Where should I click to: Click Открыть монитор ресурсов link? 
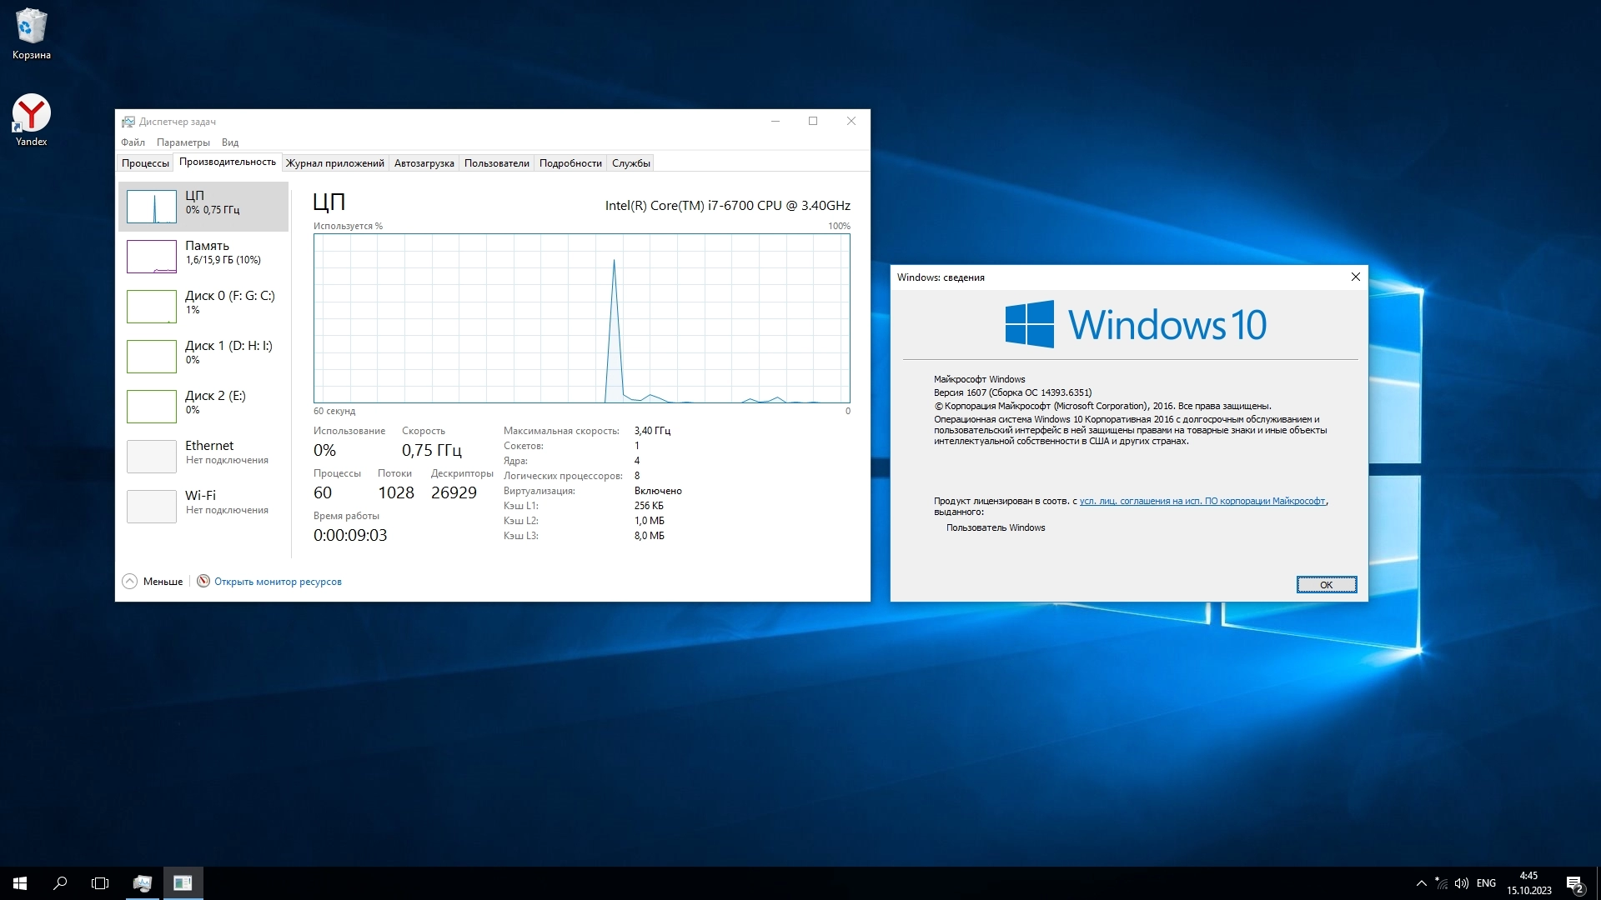278,582
